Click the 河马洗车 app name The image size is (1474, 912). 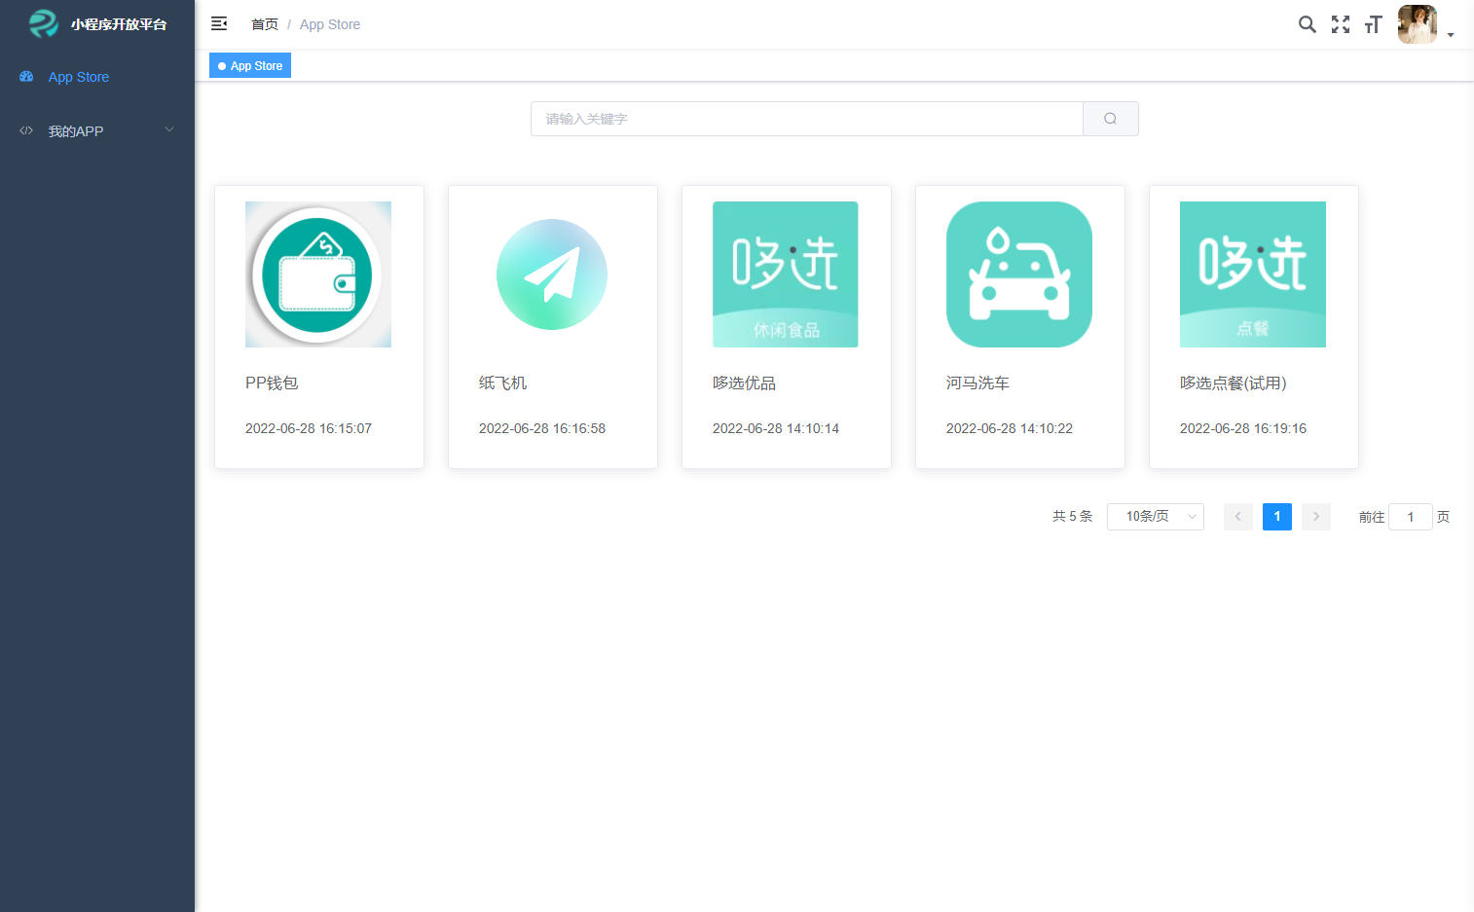[x=977, y=383]
